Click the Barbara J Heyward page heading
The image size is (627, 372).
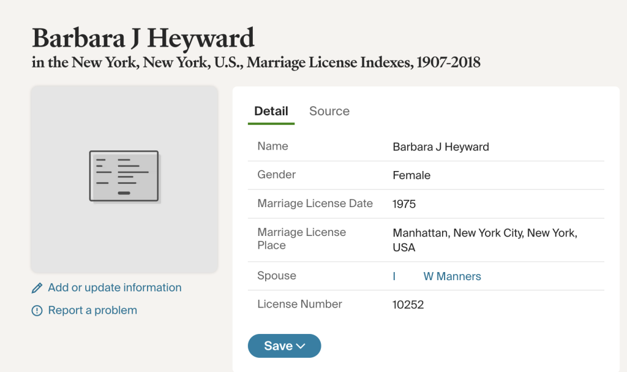143,39
